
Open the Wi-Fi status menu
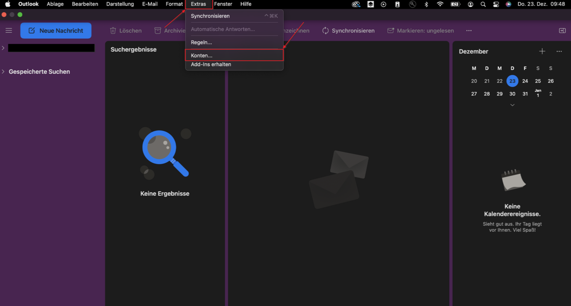(440, 4)
